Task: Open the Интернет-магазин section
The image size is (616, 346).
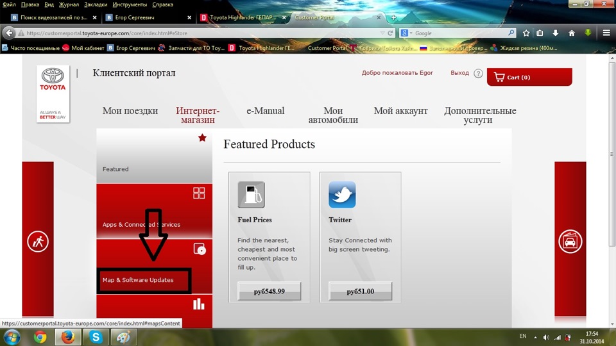Action: point(198,115)
